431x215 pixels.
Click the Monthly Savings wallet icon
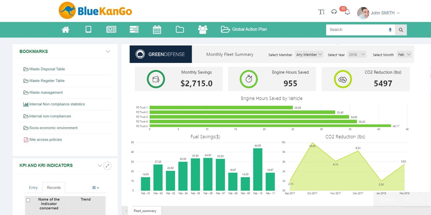(x=156, y=79)
